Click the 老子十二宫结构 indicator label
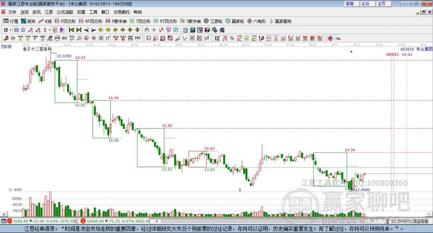The height and width of the screenshot is (233, 433). click(37, 49)
